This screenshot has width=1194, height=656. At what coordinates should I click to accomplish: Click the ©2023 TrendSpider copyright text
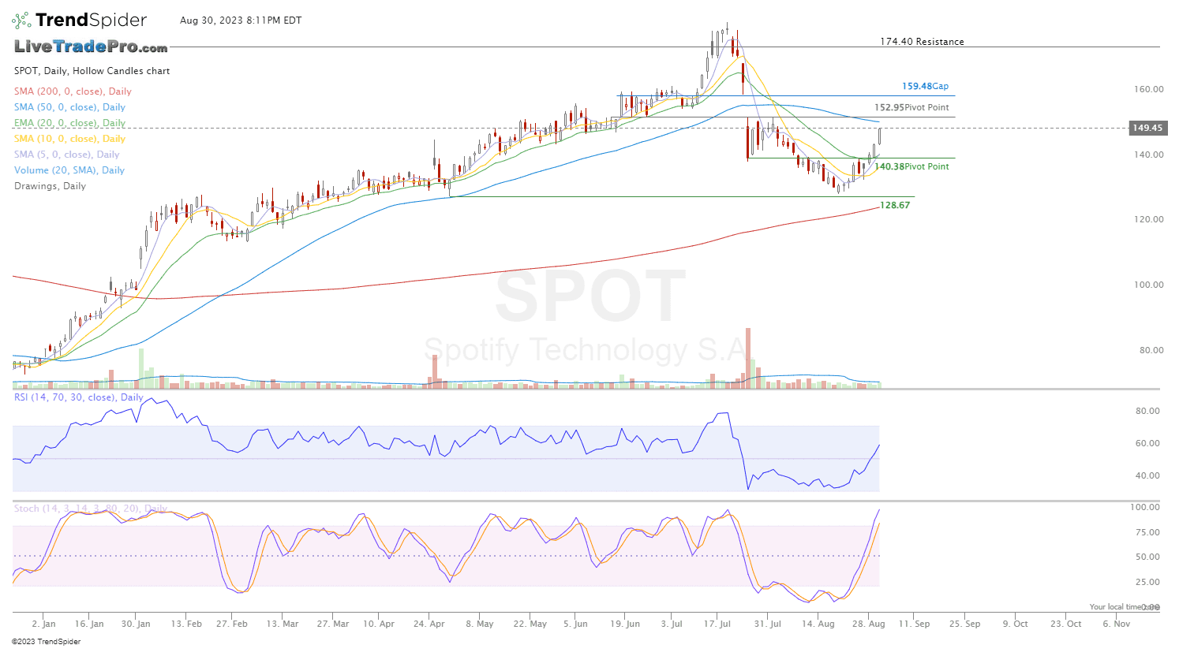(x=46, y=642)
